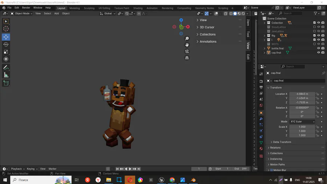Viewport: 327px width, 184px height.
Task: Open the Render menu
Action: 26,8
